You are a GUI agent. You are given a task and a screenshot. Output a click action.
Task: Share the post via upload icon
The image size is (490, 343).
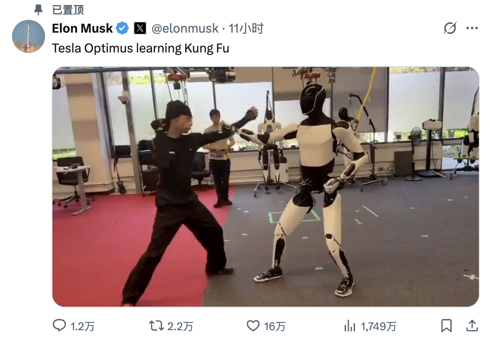(472, 326)
